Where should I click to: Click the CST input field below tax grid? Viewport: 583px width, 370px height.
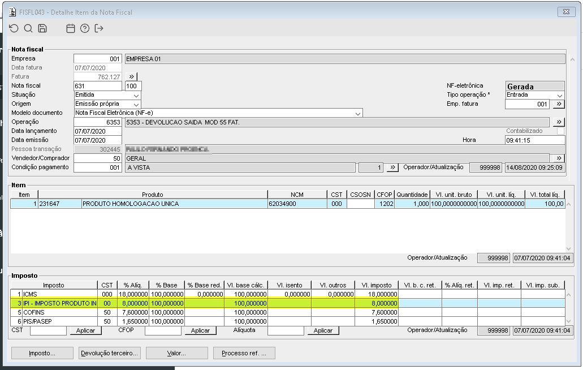pyautogui.click(x=48, y=330)
